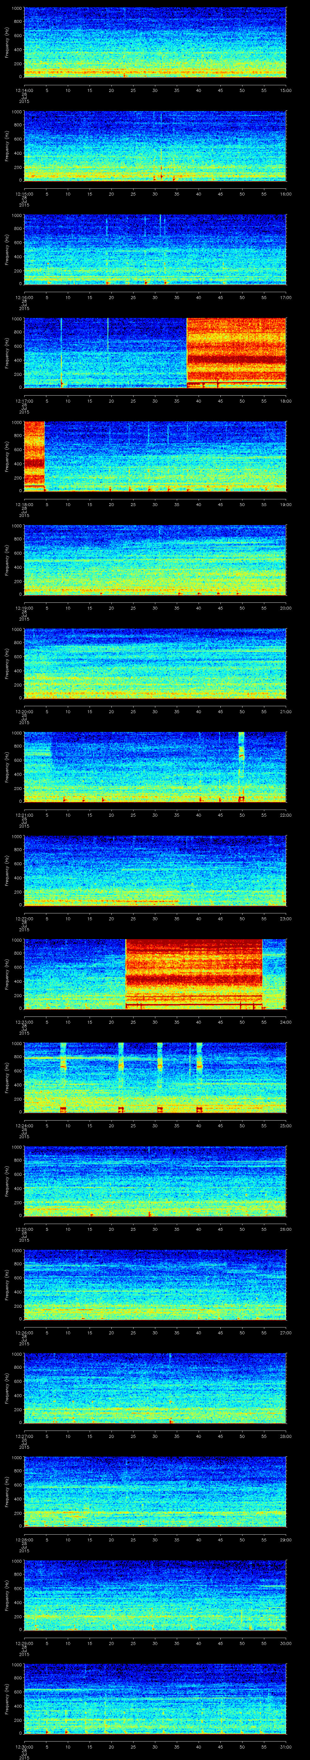Click the 12:29:00 start time label
The width and height of the screenshot is (310, 1760).
click(24, 1643)
